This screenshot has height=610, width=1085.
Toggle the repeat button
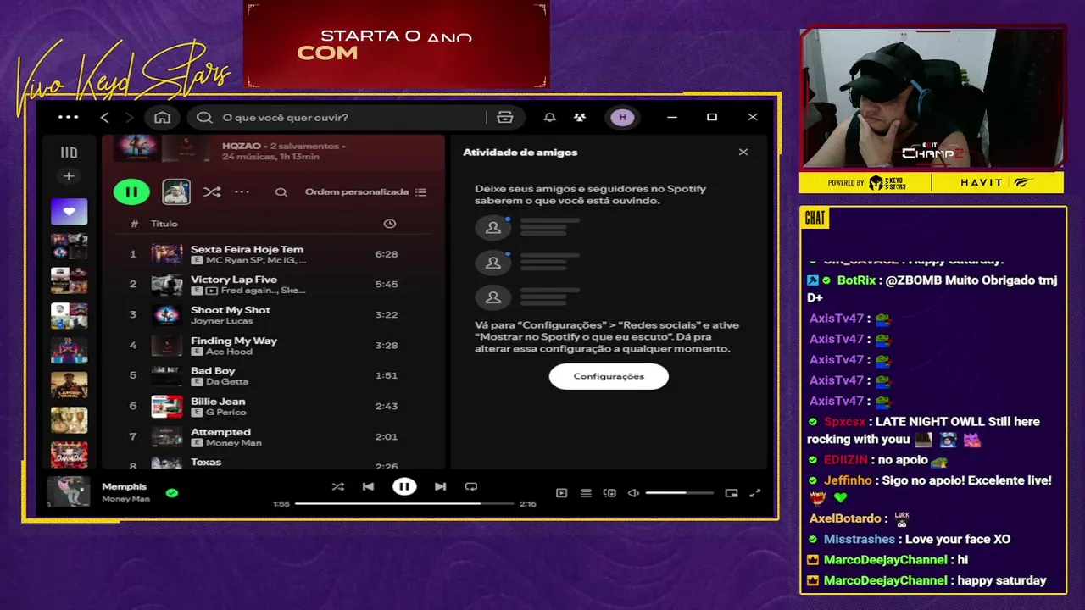pos(471,486)
